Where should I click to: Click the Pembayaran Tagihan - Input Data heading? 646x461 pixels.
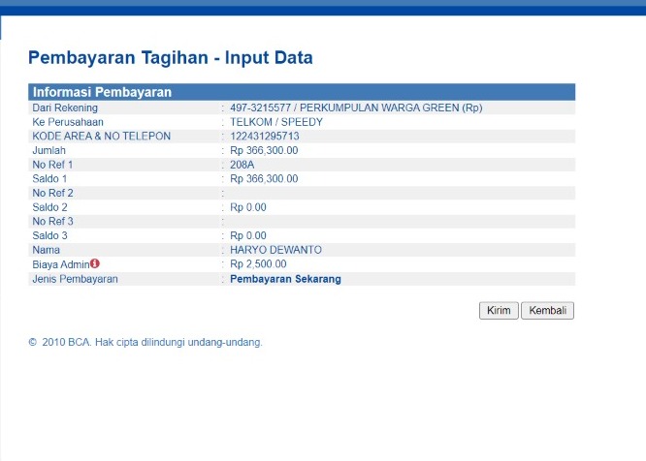click(x=171, y=58)
